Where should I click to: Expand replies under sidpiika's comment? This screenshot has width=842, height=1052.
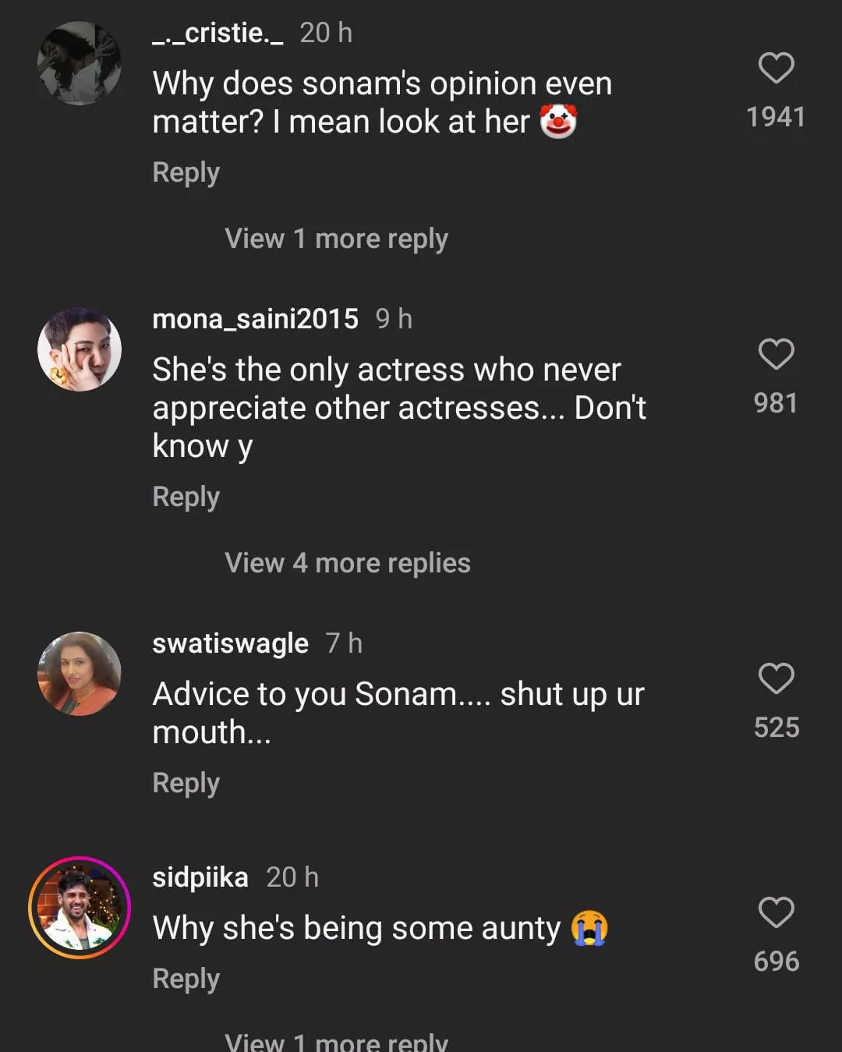[x=336, y=1042]
